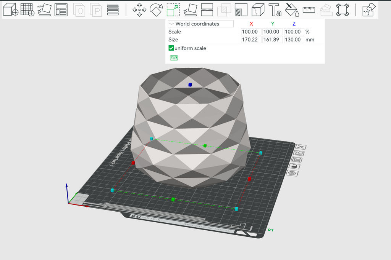The image size is (391, 260).
Task: Click the Mesh boolean icon
Action: tap(224, 10)
